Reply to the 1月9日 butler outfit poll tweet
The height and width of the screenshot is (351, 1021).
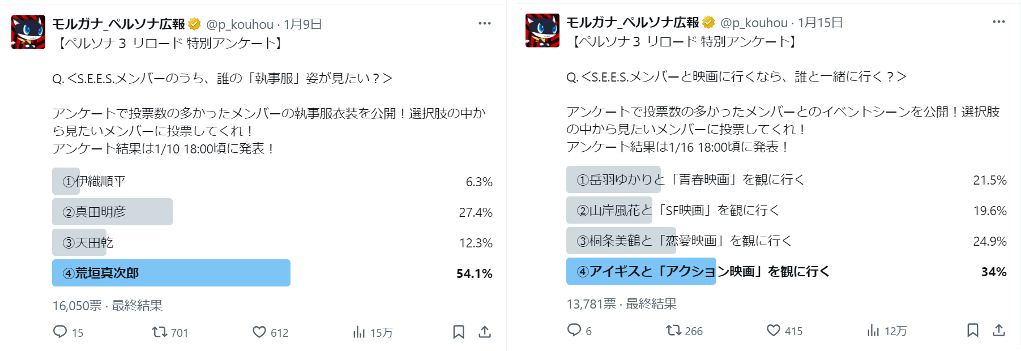click(60, 332)
